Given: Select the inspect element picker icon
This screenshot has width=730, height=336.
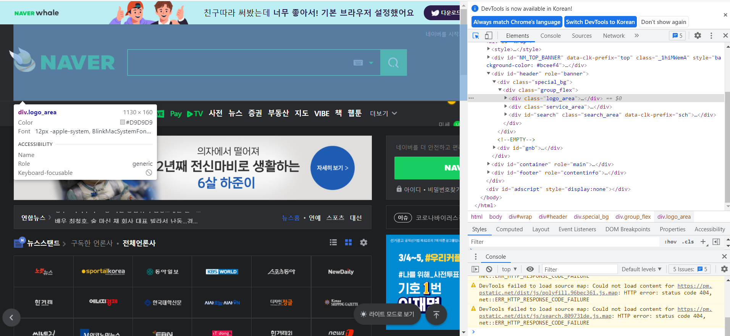Looking at the screenshot, I should pyautogui.click(x=476, y=35).
